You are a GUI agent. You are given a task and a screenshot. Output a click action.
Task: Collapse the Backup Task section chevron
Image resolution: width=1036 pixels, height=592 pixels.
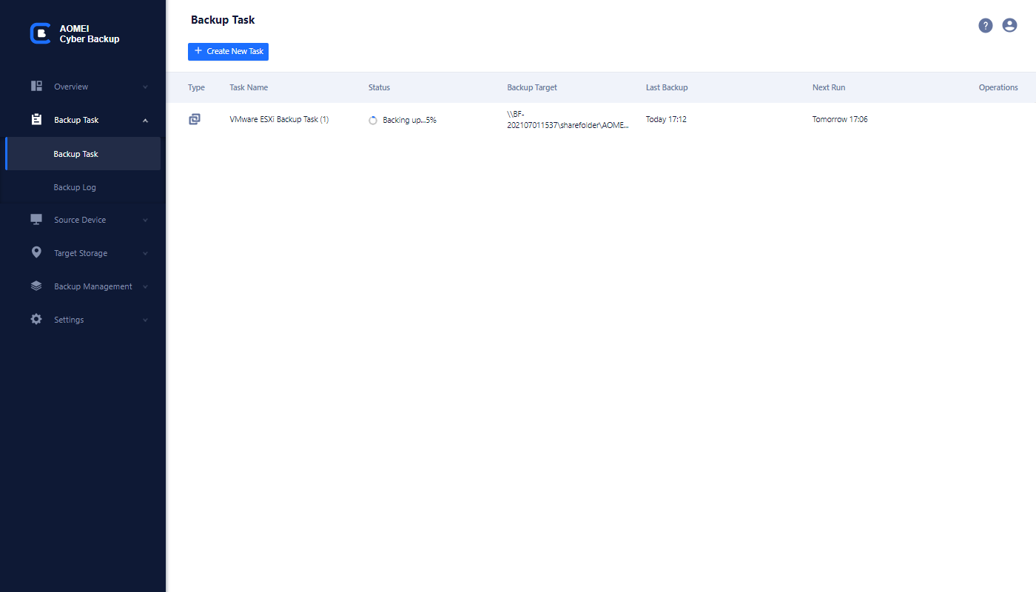pyautogui.click(x=145, y=121)
